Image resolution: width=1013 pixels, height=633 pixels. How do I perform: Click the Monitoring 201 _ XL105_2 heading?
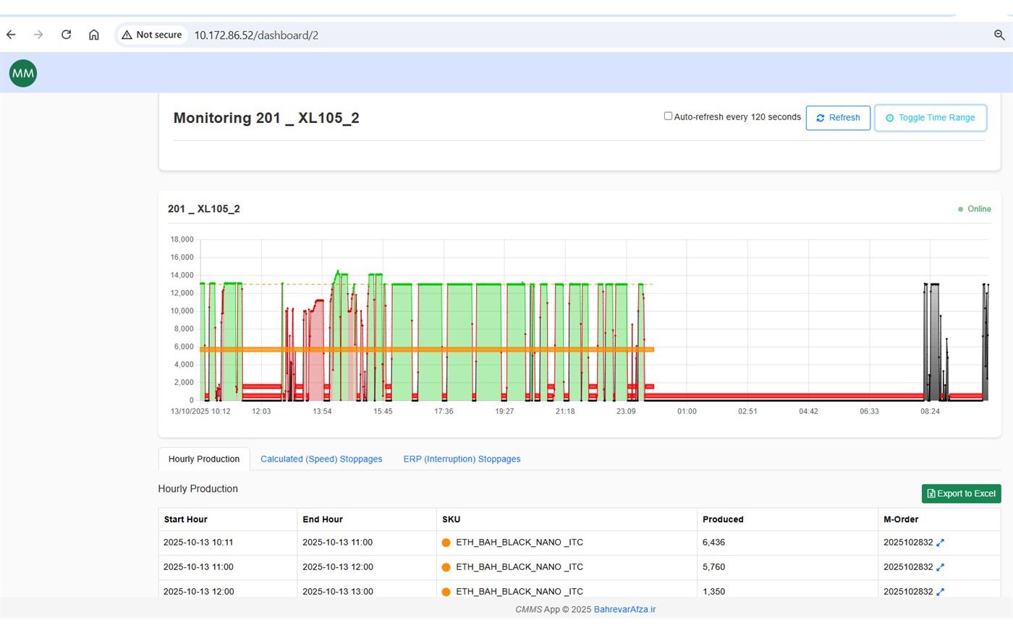click(x=266, y=118)
